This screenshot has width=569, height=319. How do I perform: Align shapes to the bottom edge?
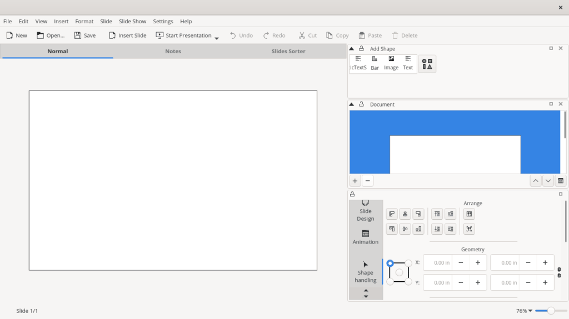pyautogui.click(x=418, y=229)
